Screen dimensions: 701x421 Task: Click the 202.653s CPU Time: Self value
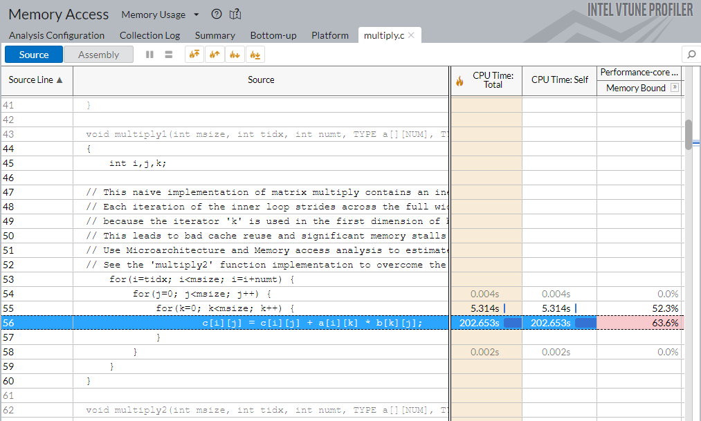[550, 323]
